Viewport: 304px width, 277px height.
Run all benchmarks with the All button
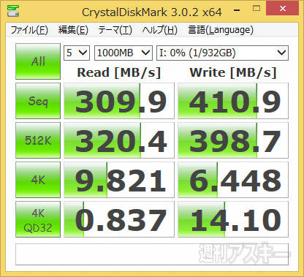(x=38, y=61)
